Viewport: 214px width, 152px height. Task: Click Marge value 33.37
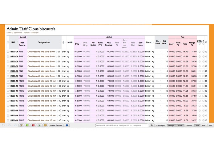(x=194, y=120)
